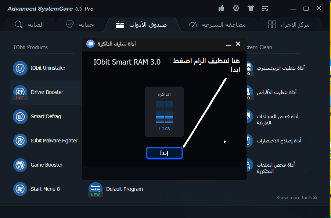Click the shortcut fixer tool icon
Screen dimensions: 331x218
click(x=249, y=141)
